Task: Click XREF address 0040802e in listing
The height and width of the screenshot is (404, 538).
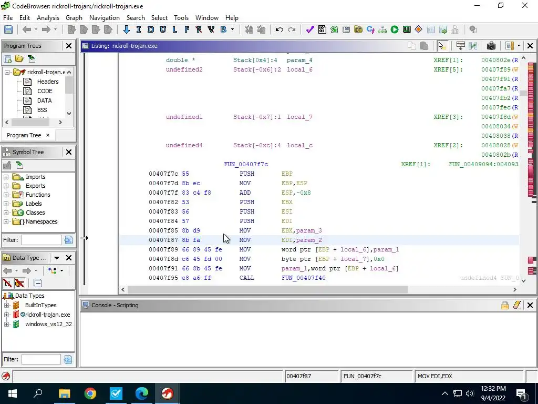Action: click(x=496, y=60)
